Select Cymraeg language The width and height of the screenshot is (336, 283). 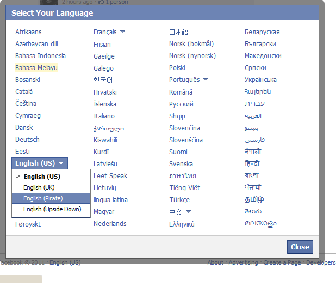coord(28,116)
